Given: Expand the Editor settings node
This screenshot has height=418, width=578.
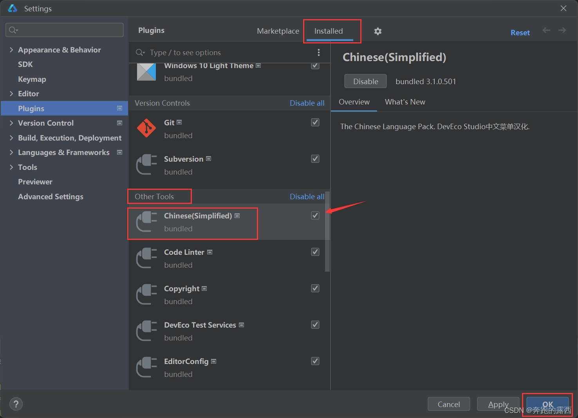Looking at the screenshot, I should coord(11,94).
